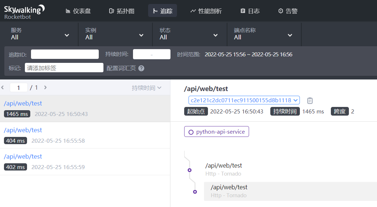The image size is (377, 207).
Task: Click the timestamp 2022-05-25 16:55:58
Action: pos(58,141)
